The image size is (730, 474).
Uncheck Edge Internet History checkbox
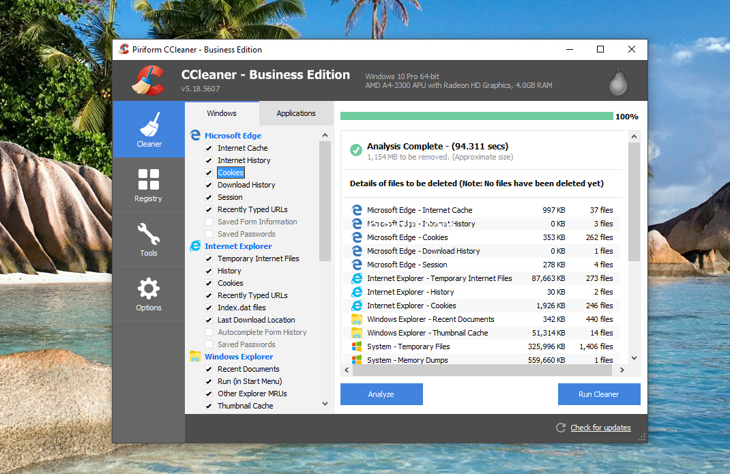[x=209, y=160]
